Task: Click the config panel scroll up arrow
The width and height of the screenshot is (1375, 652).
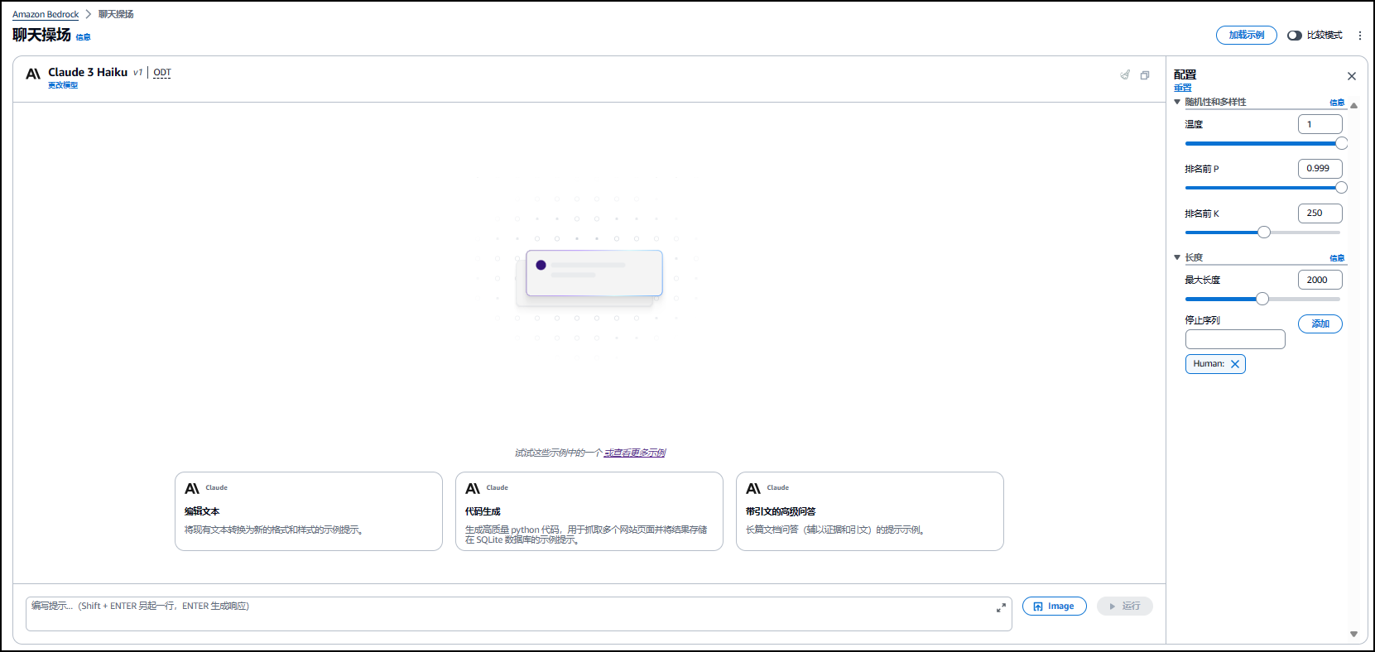Action: point(1353,106)
